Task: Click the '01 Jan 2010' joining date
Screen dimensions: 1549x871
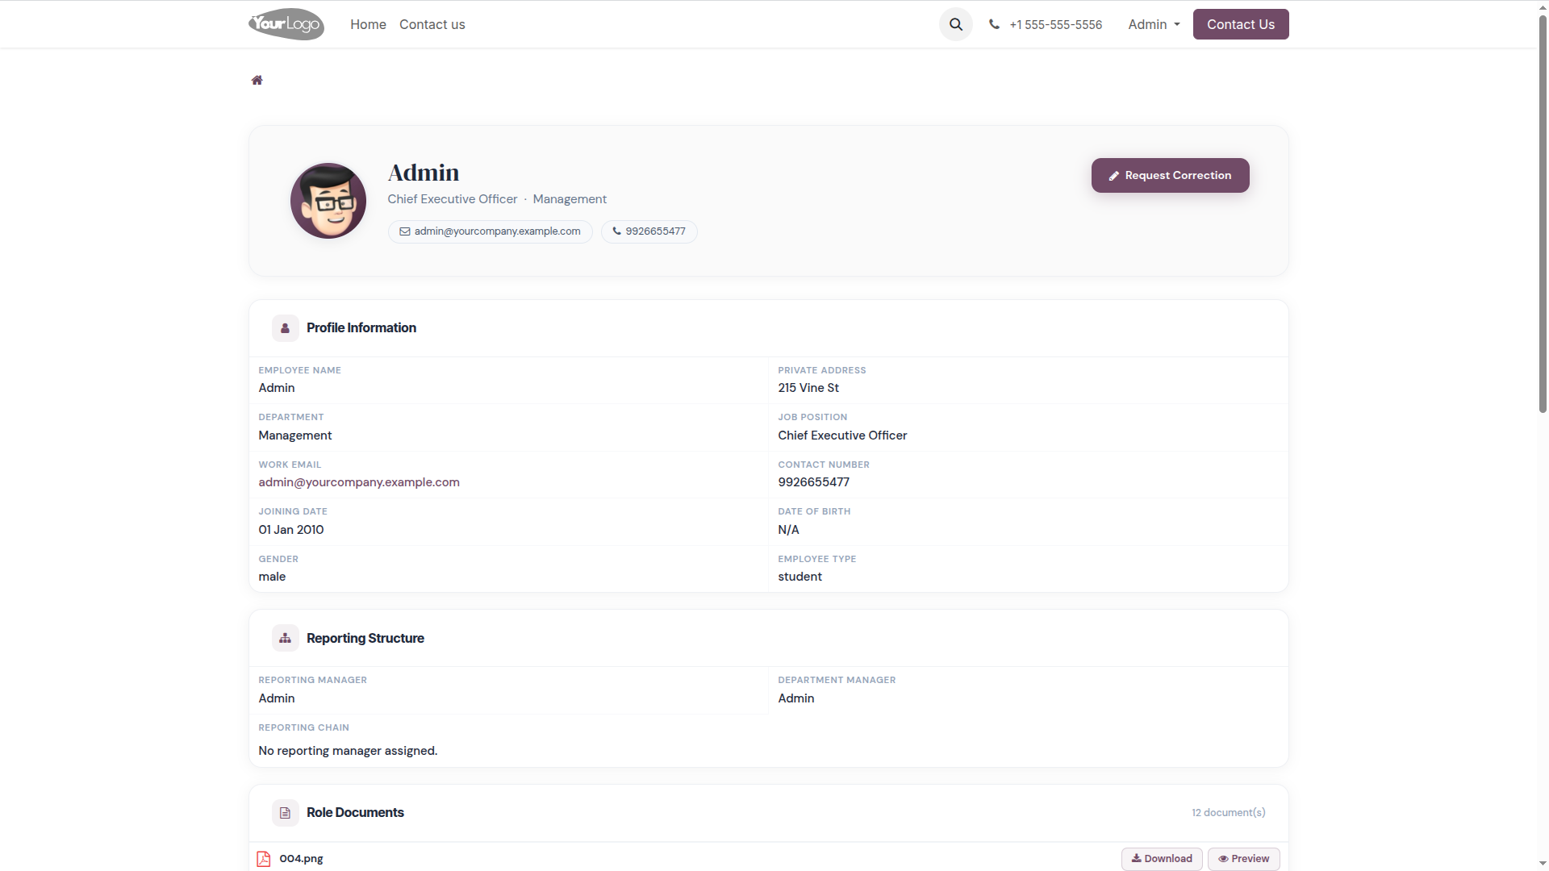Action: [291, 530]
